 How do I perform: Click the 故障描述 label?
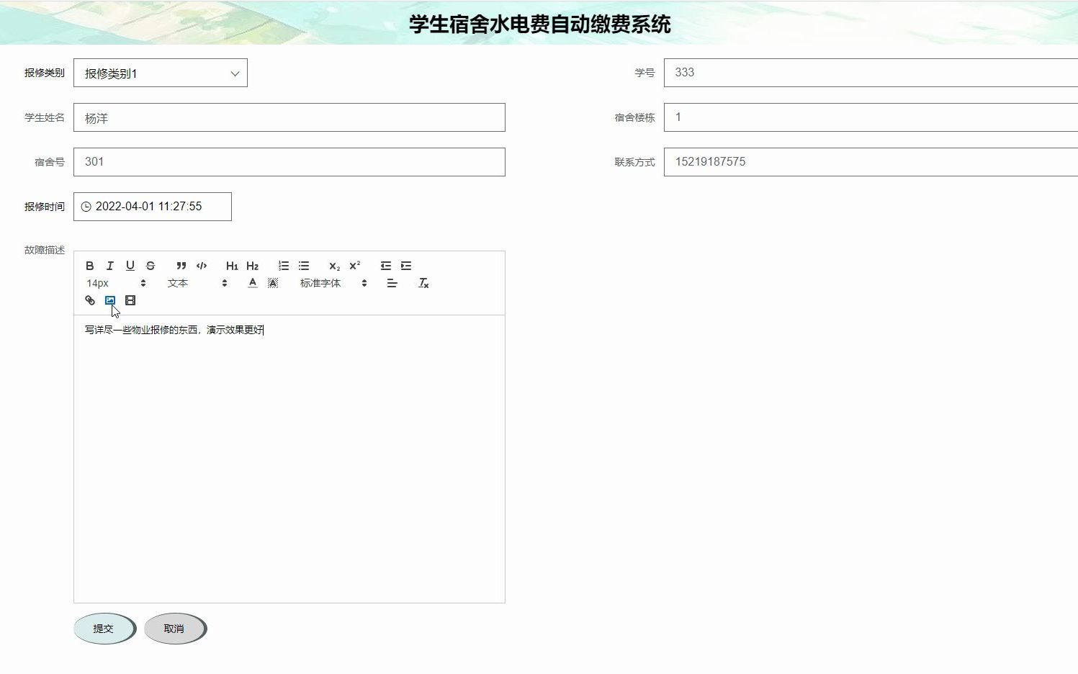(x=45, y=250)
